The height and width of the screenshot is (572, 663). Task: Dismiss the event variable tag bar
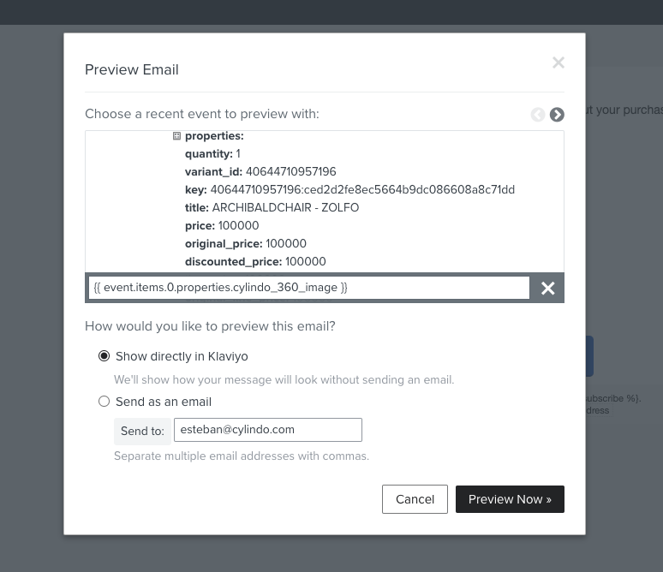tap(547, 288)
